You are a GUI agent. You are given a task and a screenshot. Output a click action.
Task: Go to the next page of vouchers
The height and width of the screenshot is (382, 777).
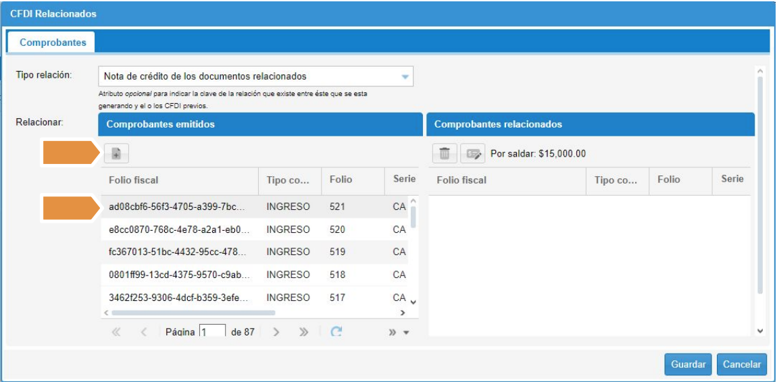[x=276, y=332]
